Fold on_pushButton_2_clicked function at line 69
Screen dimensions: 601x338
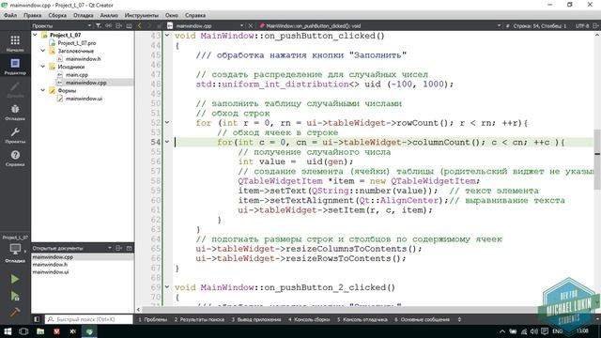[167, 286]
